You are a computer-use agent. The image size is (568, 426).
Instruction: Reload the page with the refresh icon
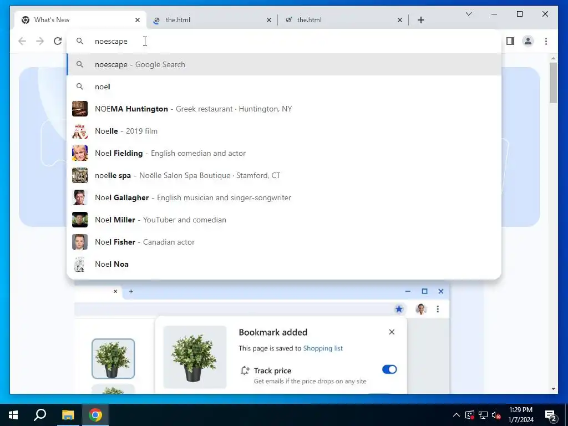coord(58,41)
